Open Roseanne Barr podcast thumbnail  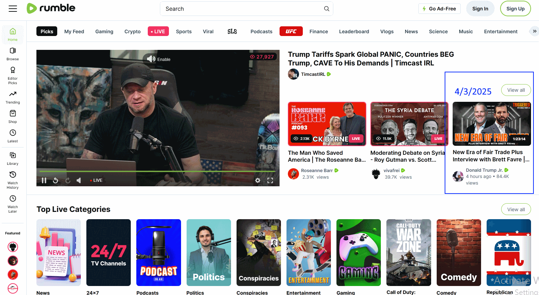coord(327,124)
